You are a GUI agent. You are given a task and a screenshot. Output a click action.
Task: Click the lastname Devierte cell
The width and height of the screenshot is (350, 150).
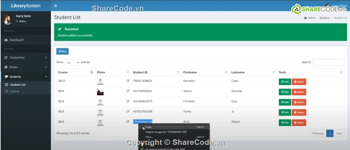point(237,91)
